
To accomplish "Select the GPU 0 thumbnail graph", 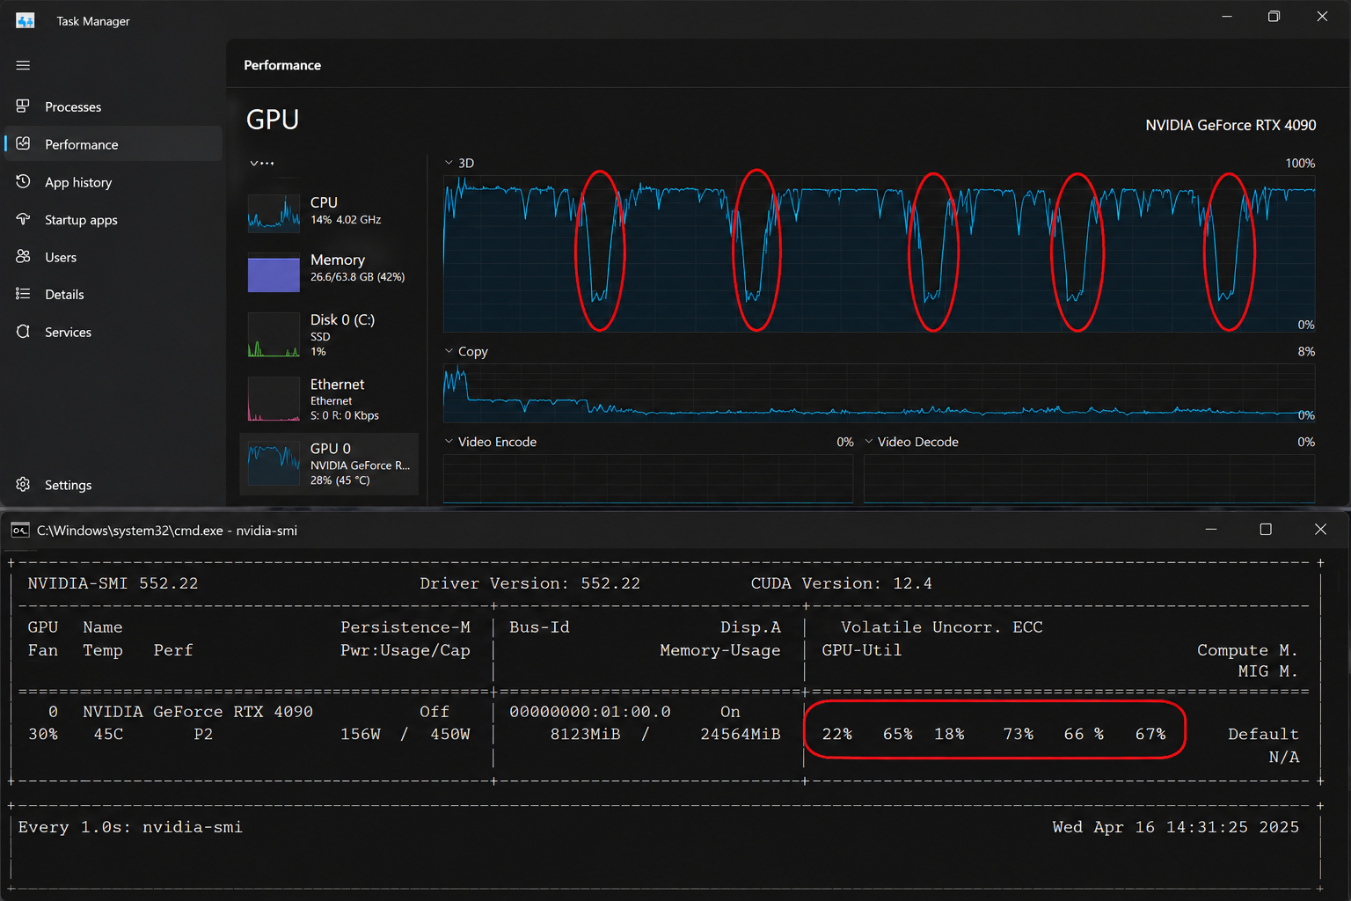I will pyautogui.click(x=274, y=464).
